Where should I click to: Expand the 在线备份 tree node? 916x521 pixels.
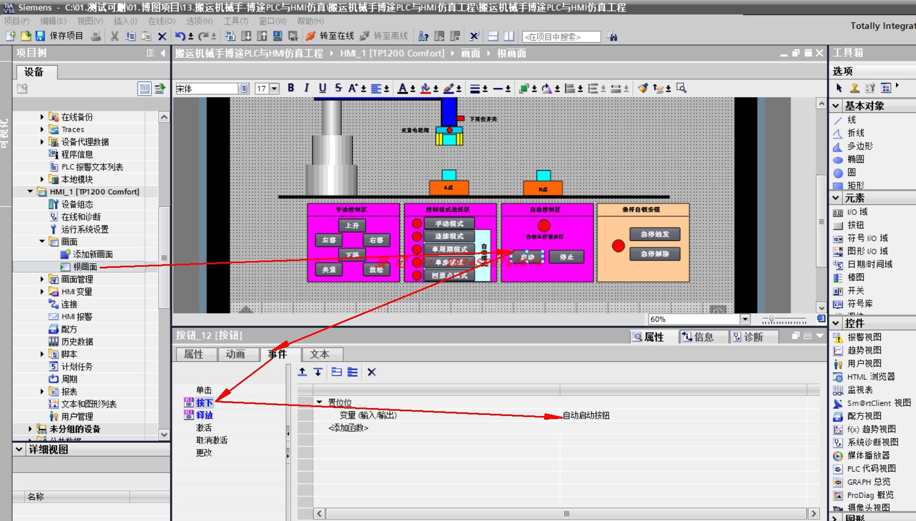pos(42,117)
